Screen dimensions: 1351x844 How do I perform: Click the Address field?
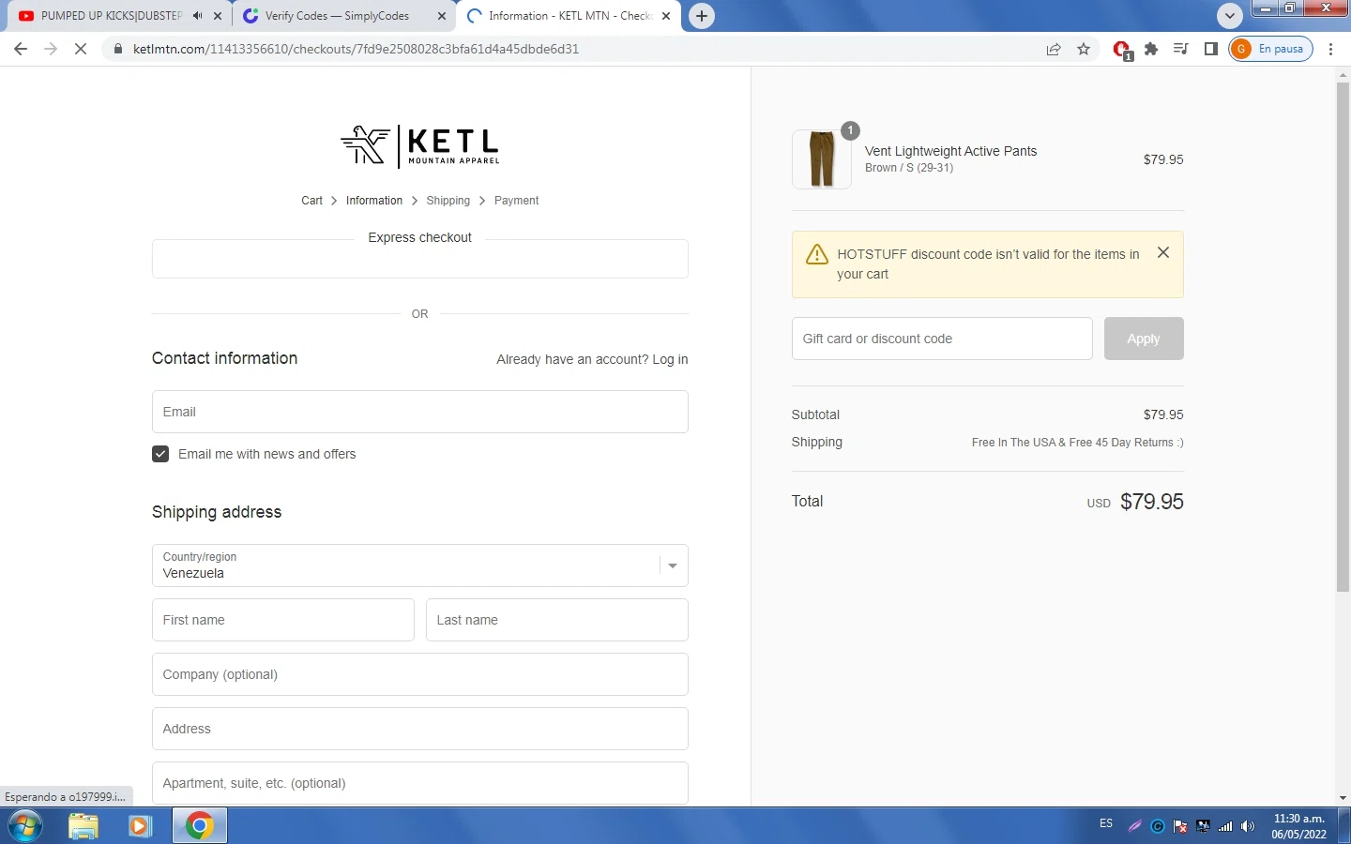(419, 729)
